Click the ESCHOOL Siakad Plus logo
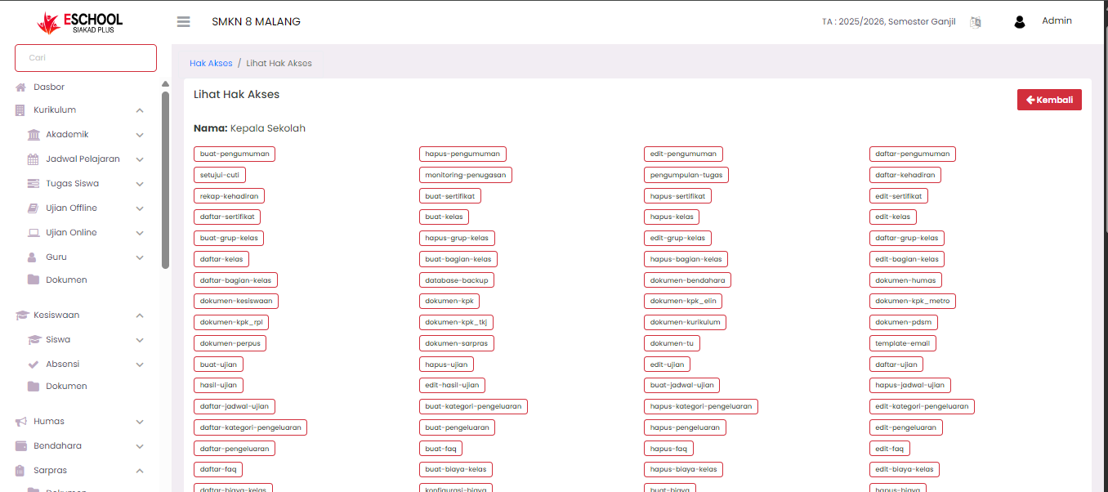This screenshot has width=1108, height=492. tap(79, 23)
